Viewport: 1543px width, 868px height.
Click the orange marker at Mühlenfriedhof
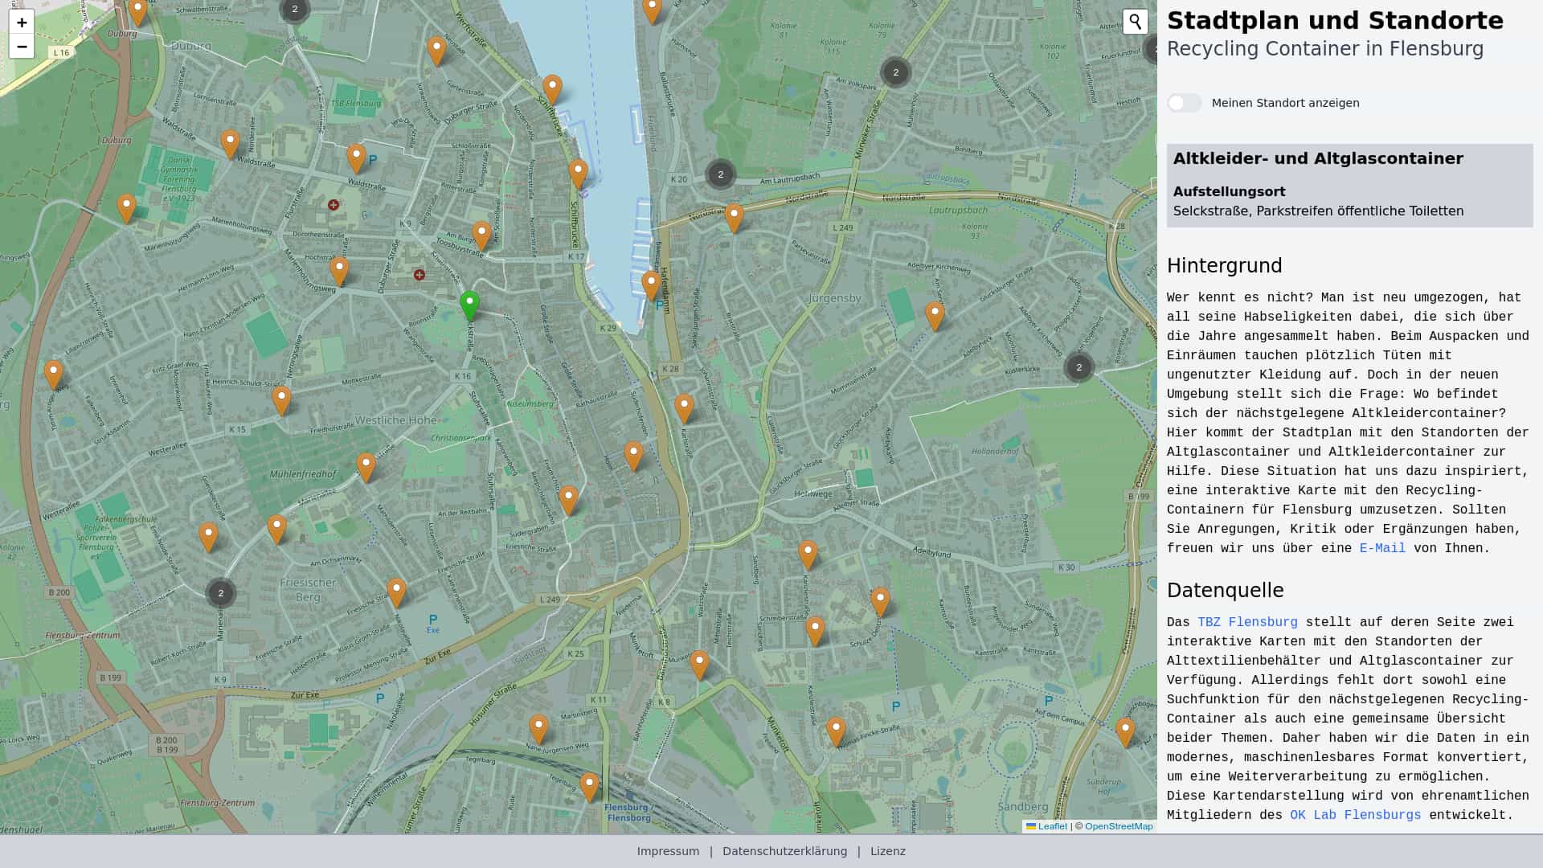[x=366, y=466]
